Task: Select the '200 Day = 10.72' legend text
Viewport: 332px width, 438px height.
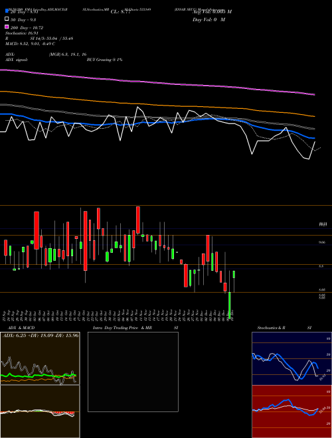Action: [27, 28]
